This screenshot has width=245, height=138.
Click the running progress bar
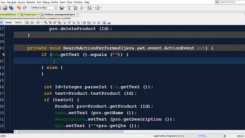(x=203, y=136)
